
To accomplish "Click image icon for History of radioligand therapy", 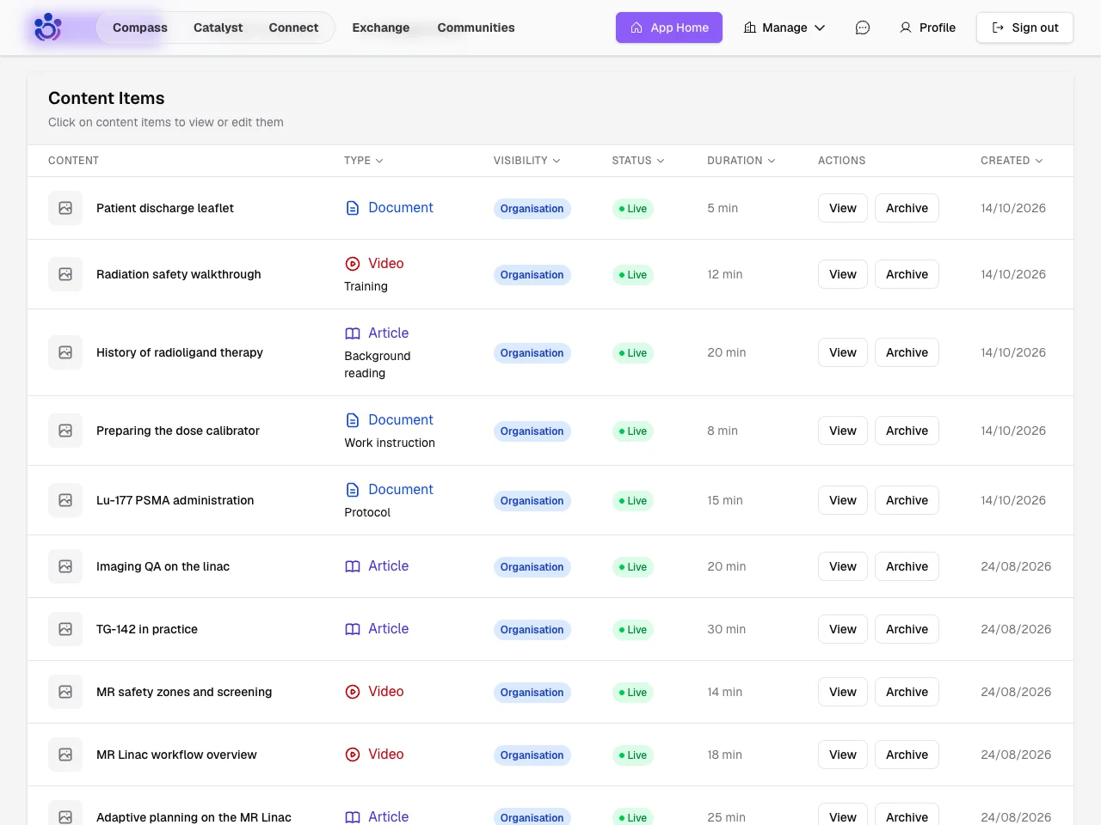I will (65, 352).
